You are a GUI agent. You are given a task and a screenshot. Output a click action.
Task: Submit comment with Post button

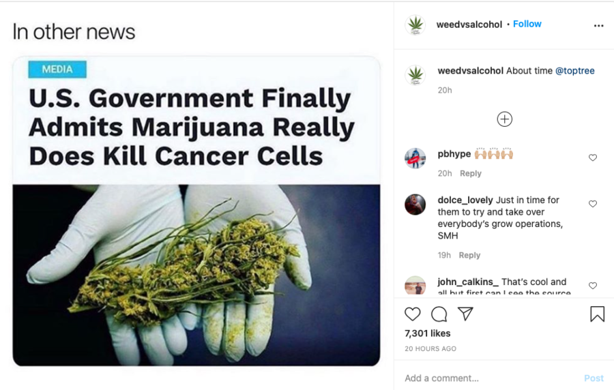pyautogui.click(x=594, y=378)
